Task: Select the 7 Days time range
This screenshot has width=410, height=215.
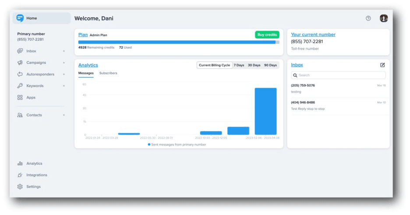Action: [239, 65]
